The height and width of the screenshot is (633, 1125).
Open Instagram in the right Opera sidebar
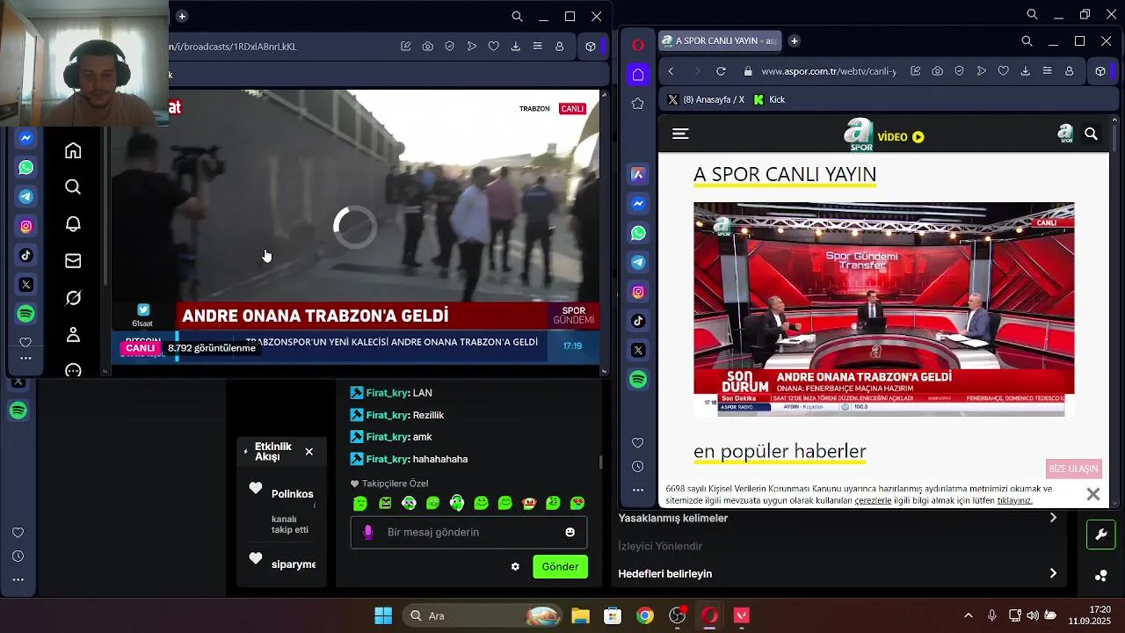tap(638, 292)
